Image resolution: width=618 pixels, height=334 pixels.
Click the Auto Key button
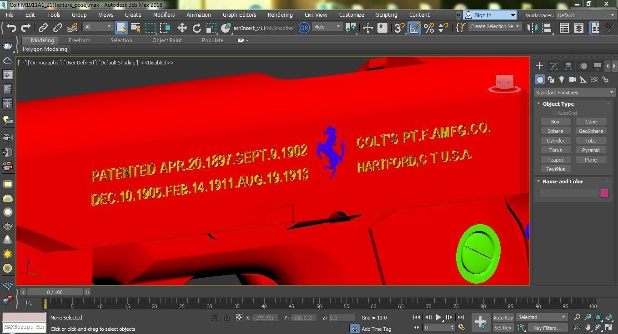point(503,318)
